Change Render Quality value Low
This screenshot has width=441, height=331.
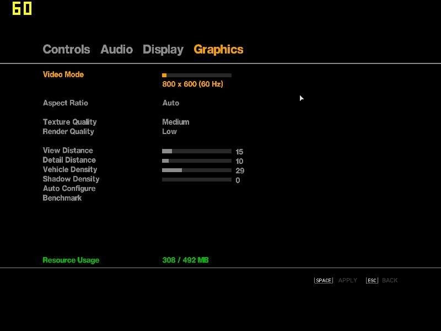[x=169, y=131]
